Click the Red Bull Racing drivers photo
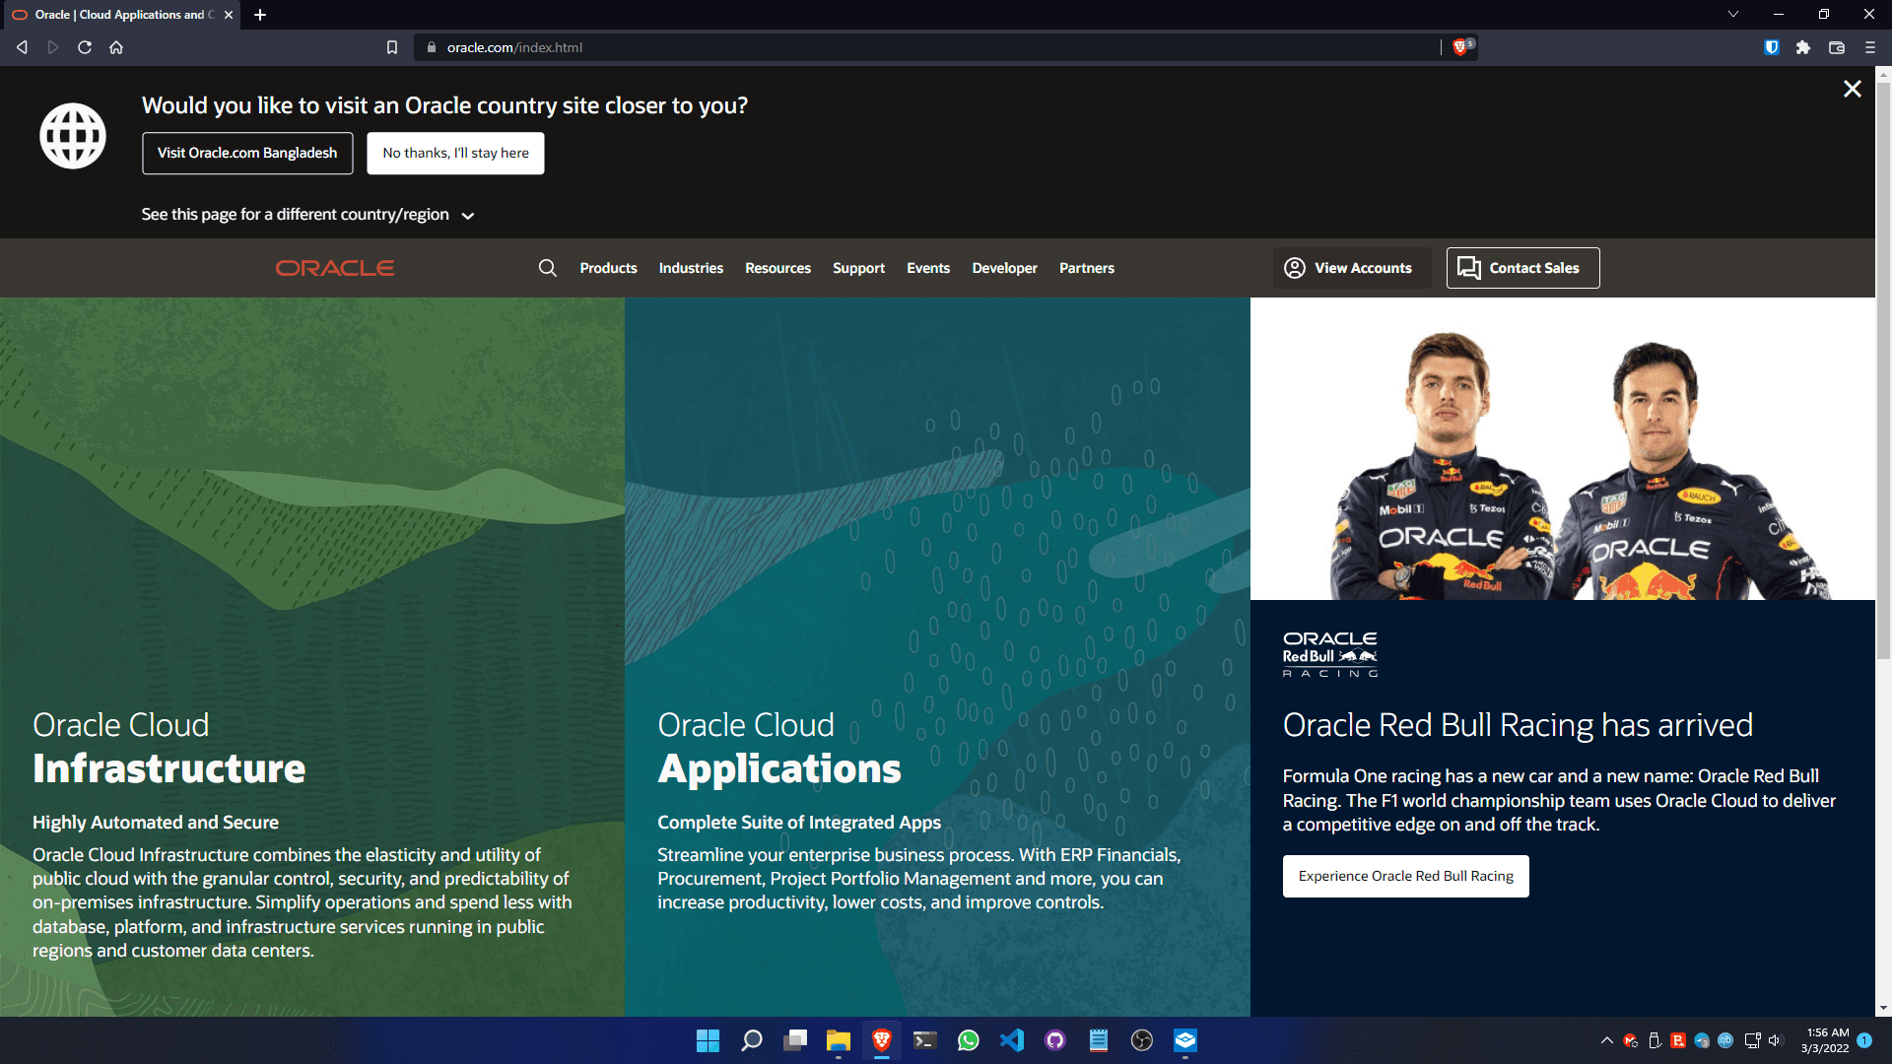The height and width of the screenshot is (1064, 1892). pos(1562,449)
